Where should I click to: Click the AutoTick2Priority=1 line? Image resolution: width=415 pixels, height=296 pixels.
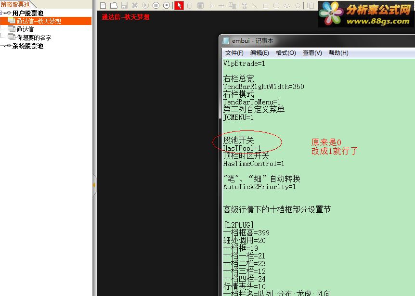[x=259, y=187]
